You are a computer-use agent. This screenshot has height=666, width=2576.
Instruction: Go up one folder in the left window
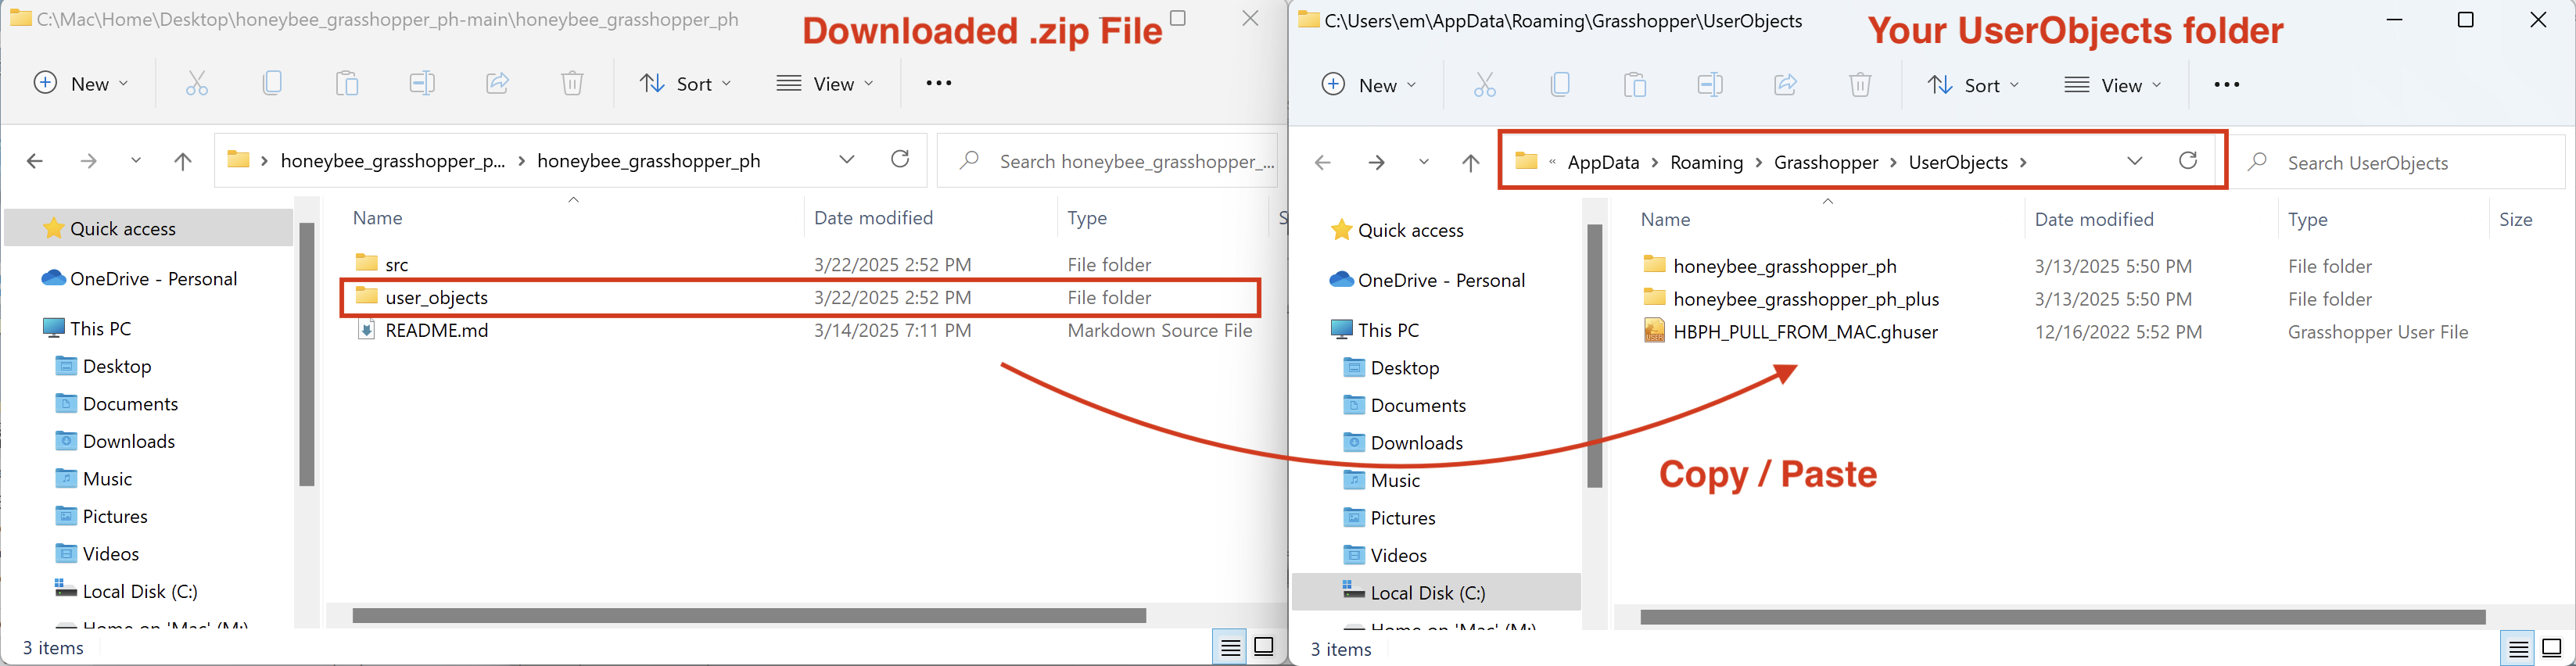[x=183, y=161]
